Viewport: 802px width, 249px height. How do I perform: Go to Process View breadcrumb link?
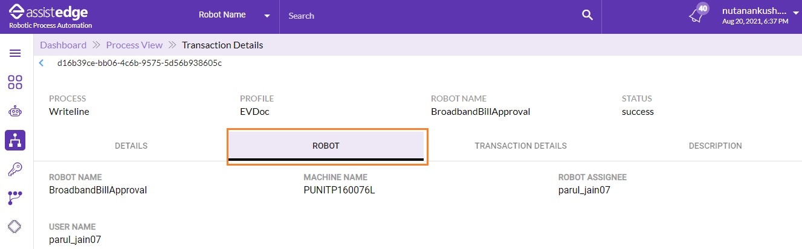point(134,45)
